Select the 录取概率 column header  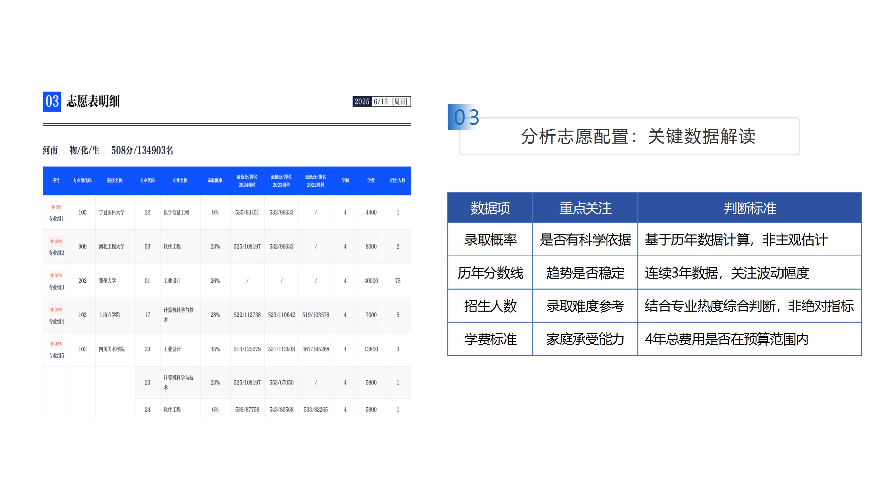(x=215, y=180)
